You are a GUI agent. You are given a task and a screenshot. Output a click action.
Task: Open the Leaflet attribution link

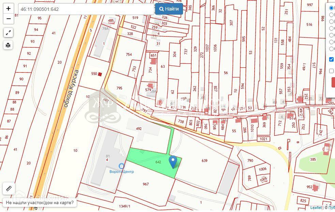click(316, 208)
